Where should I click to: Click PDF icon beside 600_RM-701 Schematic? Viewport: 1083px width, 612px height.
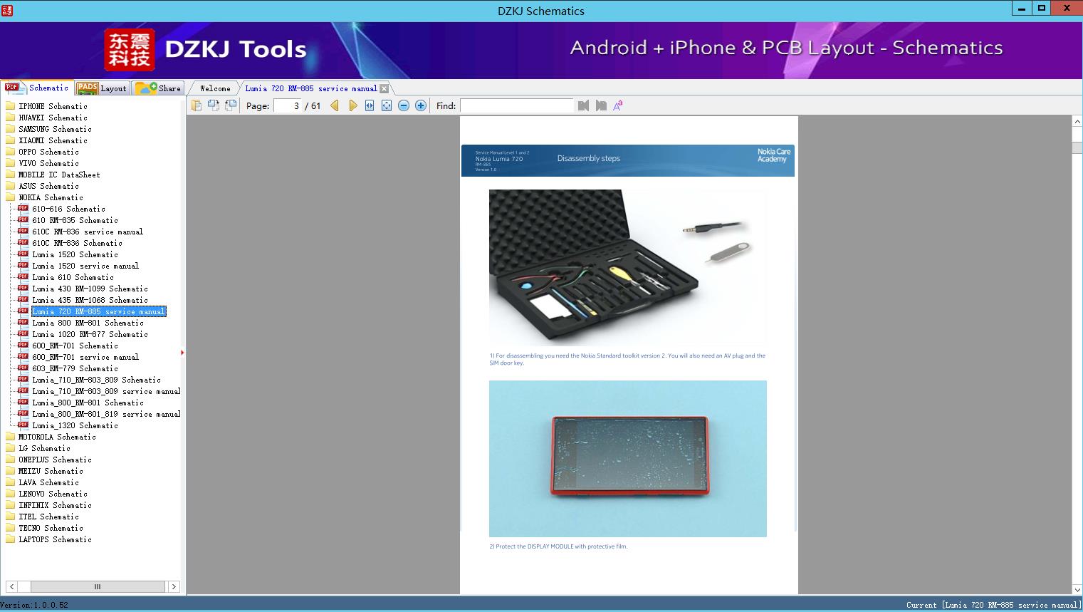[23, 345]
